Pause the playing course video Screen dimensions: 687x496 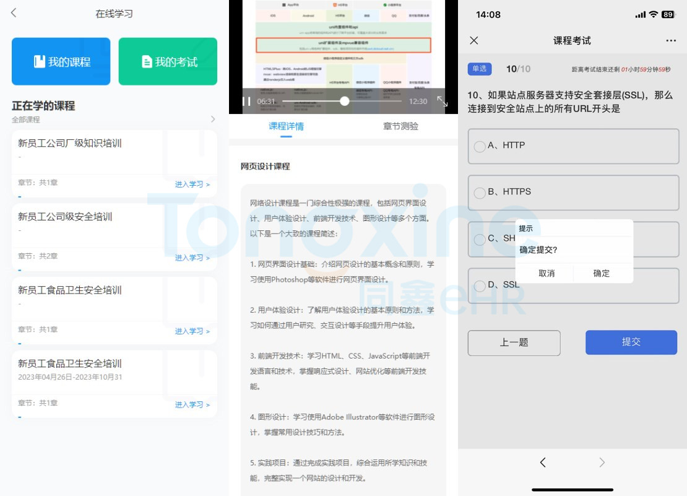coord(246,101)
